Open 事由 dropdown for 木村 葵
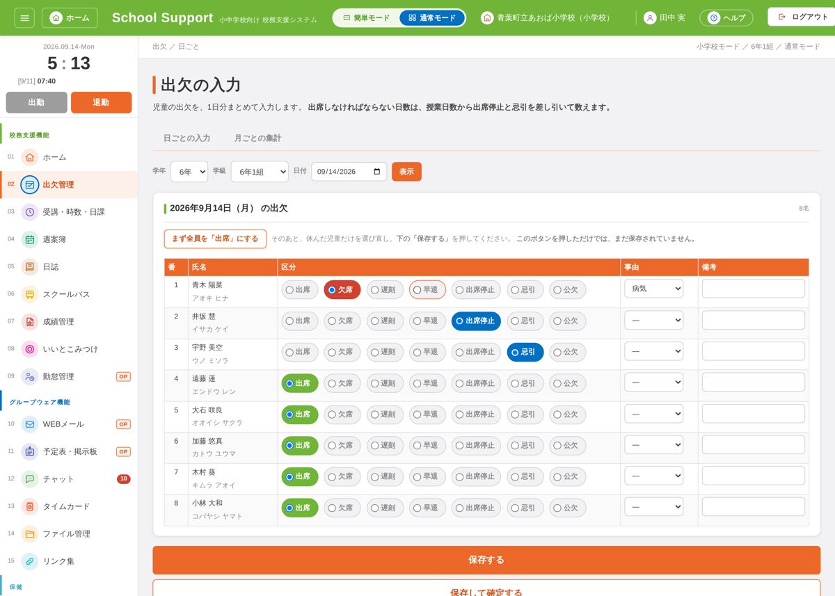The image size is (835, 596). click(653, 476)
